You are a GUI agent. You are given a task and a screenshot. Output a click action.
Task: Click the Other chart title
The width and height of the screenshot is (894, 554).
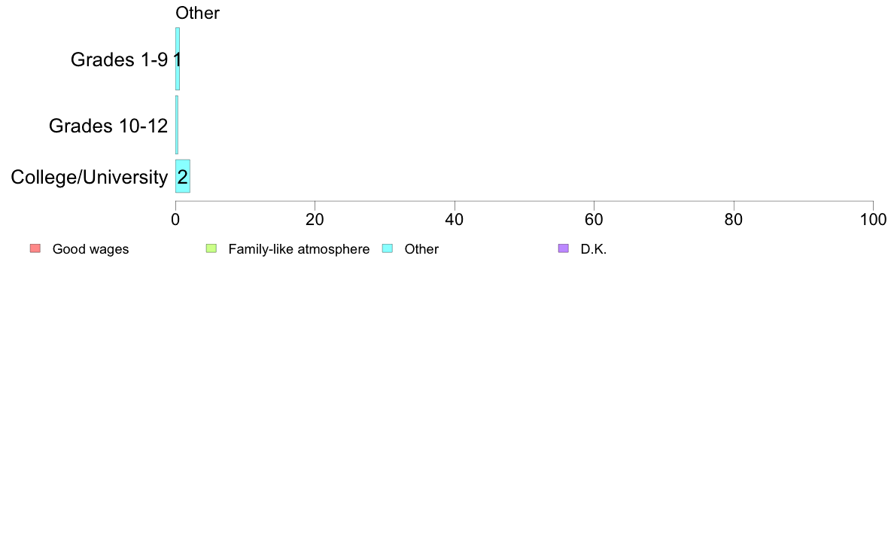pyautogui.click(x=197, y=13)
